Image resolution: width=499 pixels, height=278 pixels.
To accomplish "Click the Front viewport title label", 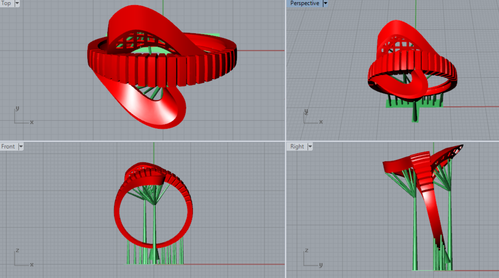I will (x=8, y=146).
